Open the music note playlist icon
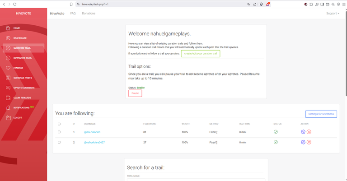 (x=317, y=4)
